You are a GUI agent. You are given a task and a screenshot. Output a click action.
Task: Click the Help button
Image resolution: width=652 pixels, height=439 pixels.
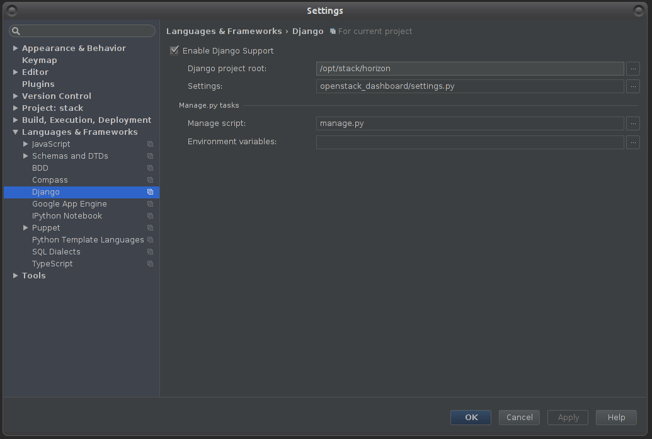615,417
